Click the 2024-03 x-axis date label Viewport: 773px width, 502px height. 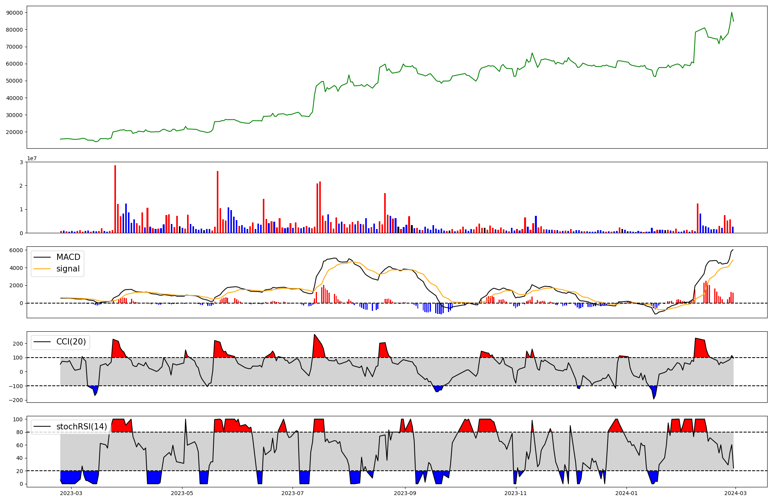[735, 493]
